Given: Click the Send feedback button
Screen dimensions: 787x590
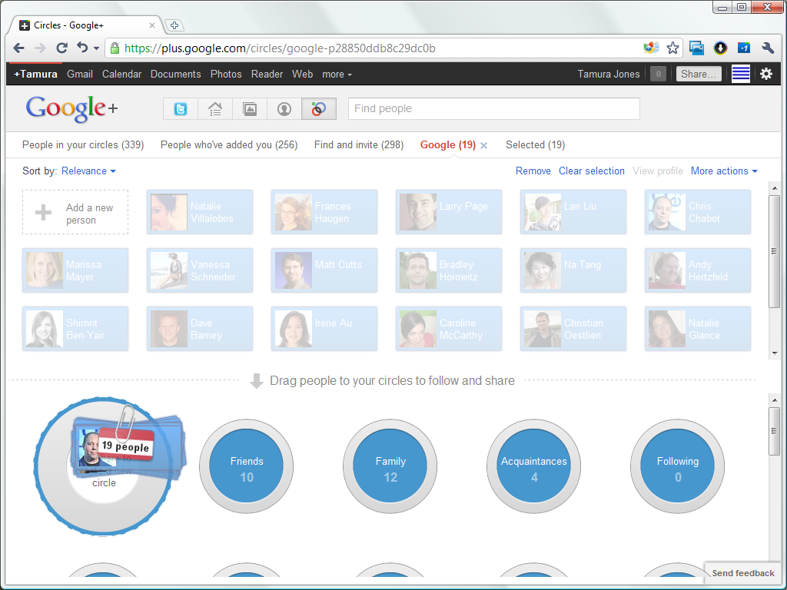Looking at the screenshot, I should [742, 572].
